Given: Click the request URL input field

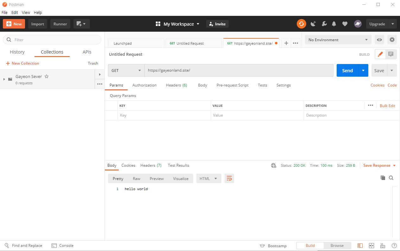Looking at the screenshot, I should 239,70.
